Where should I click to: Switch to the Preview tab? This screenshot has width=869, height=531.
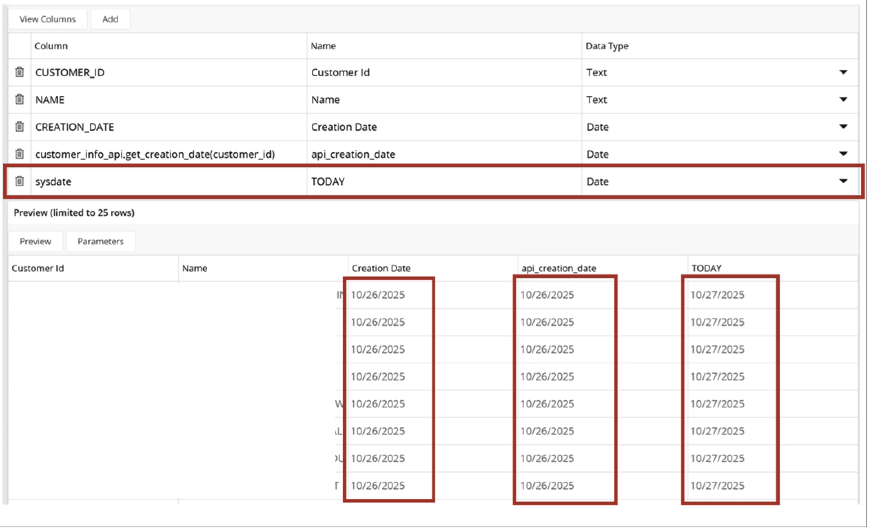[35, 241]
